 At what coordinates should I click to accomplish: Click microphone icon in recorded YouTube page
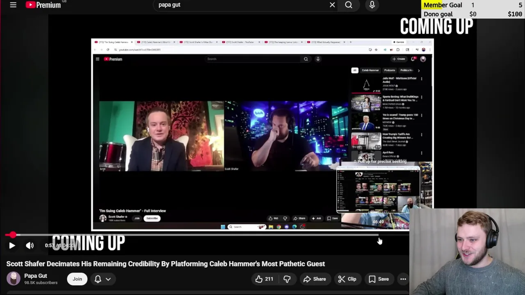[317, 59]
